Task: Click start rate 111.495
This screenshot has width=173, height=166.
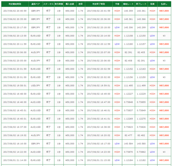Action: click(x=128, y=86)
